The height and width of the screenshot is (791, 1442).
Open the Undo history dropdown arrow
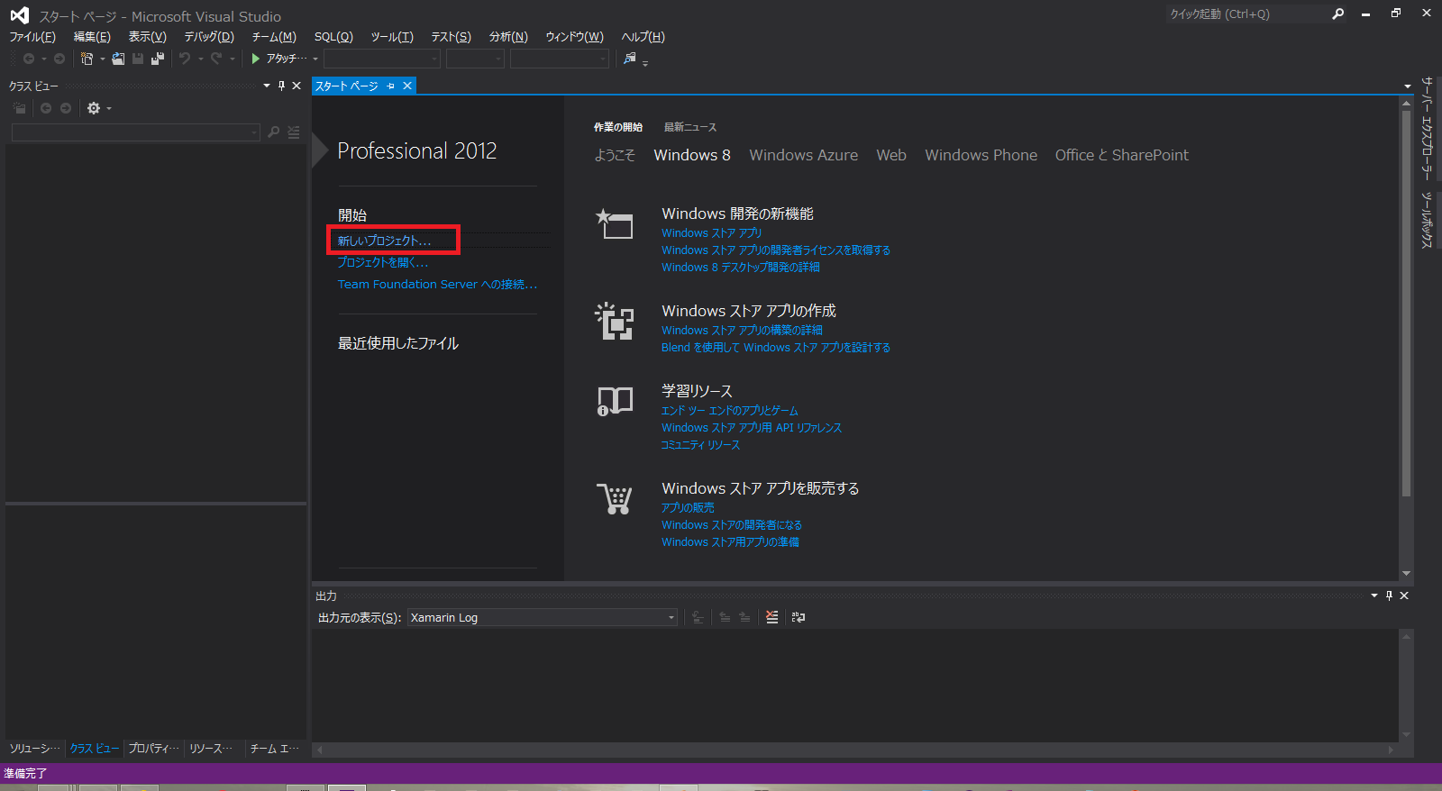[200, 59]
